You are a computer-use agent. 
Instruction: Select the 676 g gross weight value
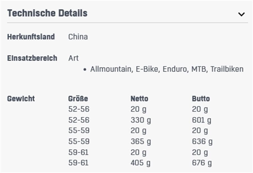click(202, 163)
